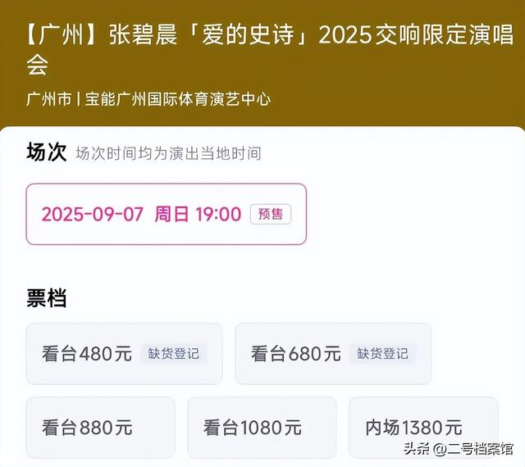The height and width of the screenshot is (467, 525).
Task: Click the 周日 19:00 showtime text
Action: tap(198, 215)
